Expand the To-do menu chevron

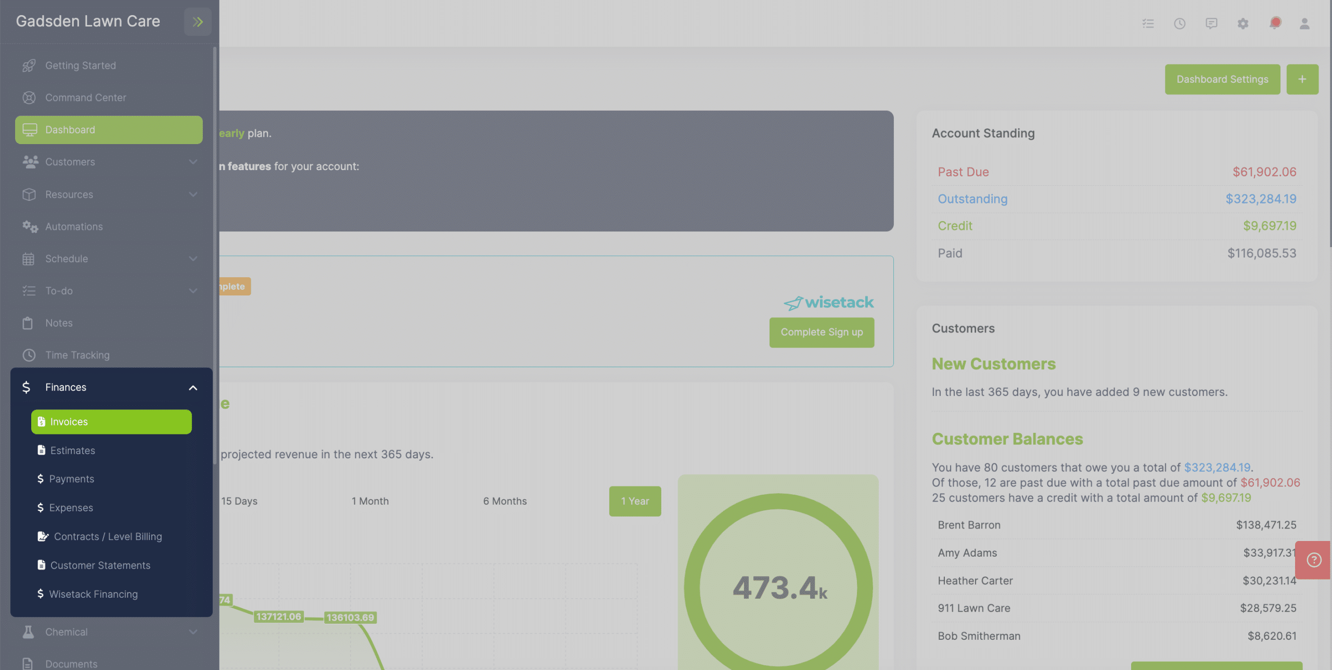[x=193, y=291]
